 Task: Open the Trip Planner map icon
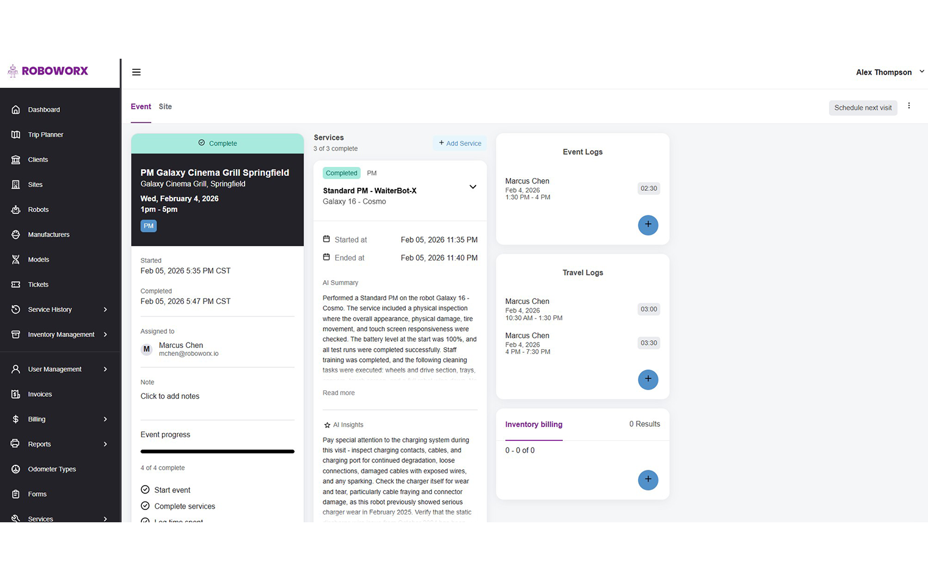(x=16, y=135)
